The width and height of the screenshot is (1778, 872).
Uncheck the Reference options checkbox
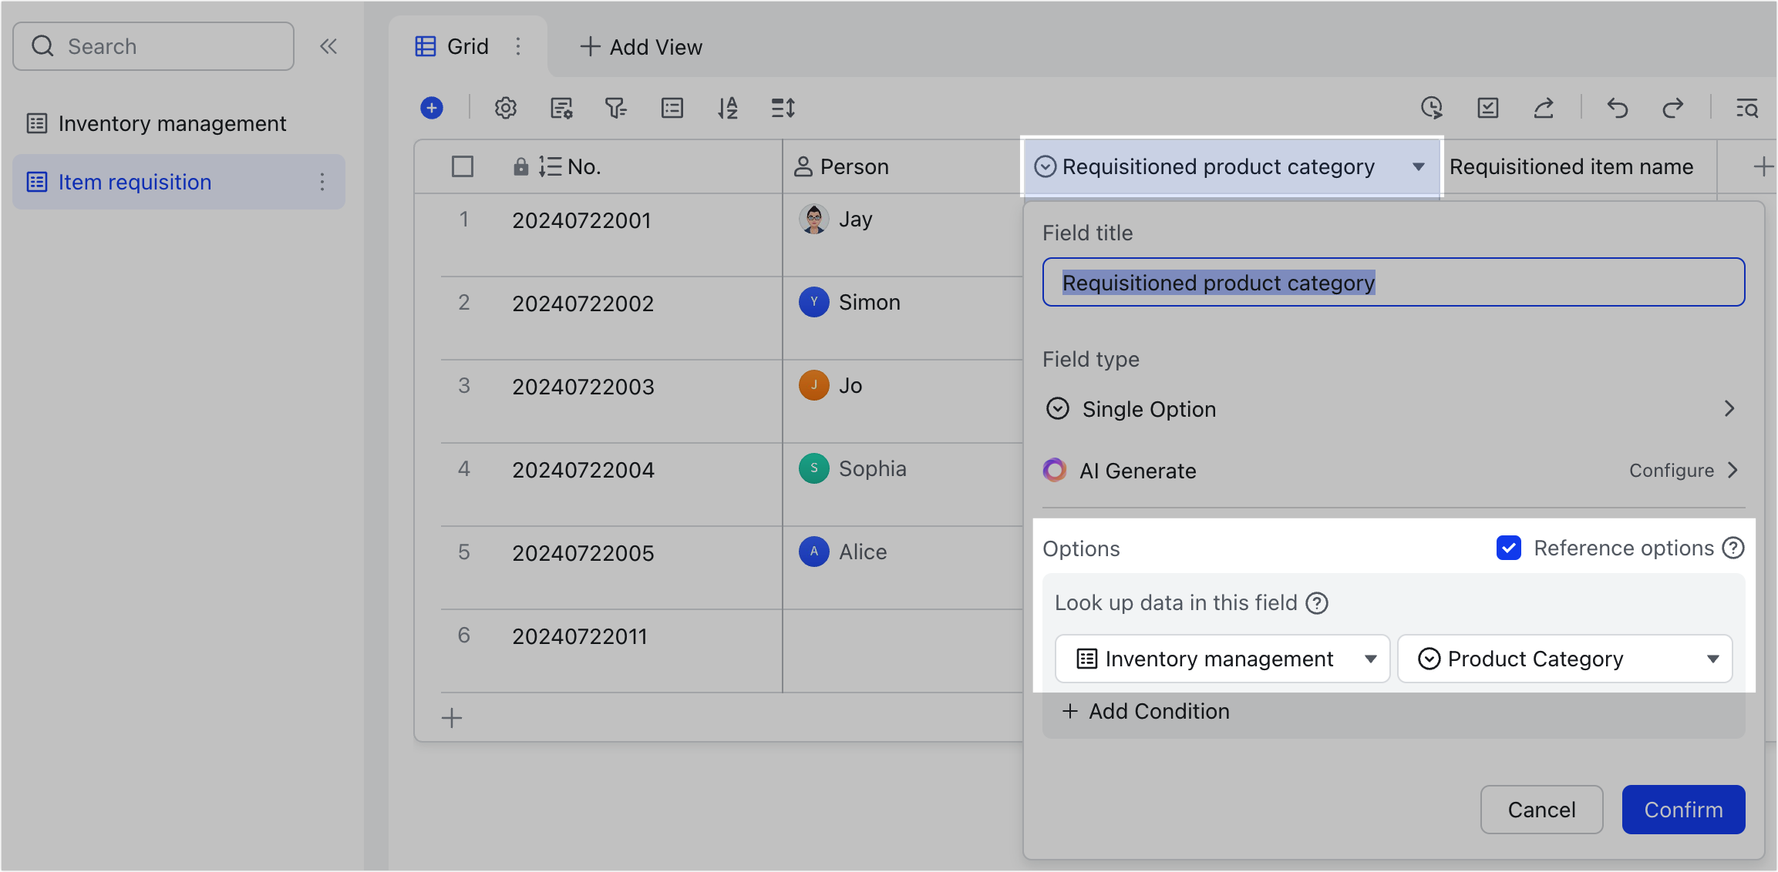coord(1509,548)
